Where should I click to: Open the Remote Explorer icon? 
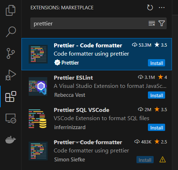tap(11, 118)
